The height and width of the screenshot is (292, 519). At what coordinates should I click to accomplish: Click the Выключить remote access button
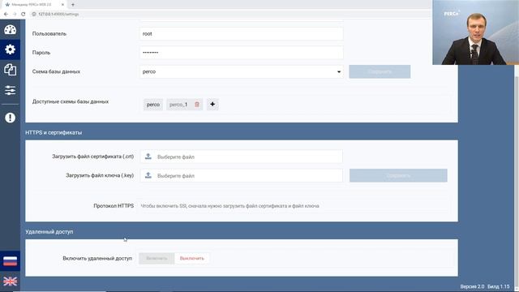[x=192, y=258]
